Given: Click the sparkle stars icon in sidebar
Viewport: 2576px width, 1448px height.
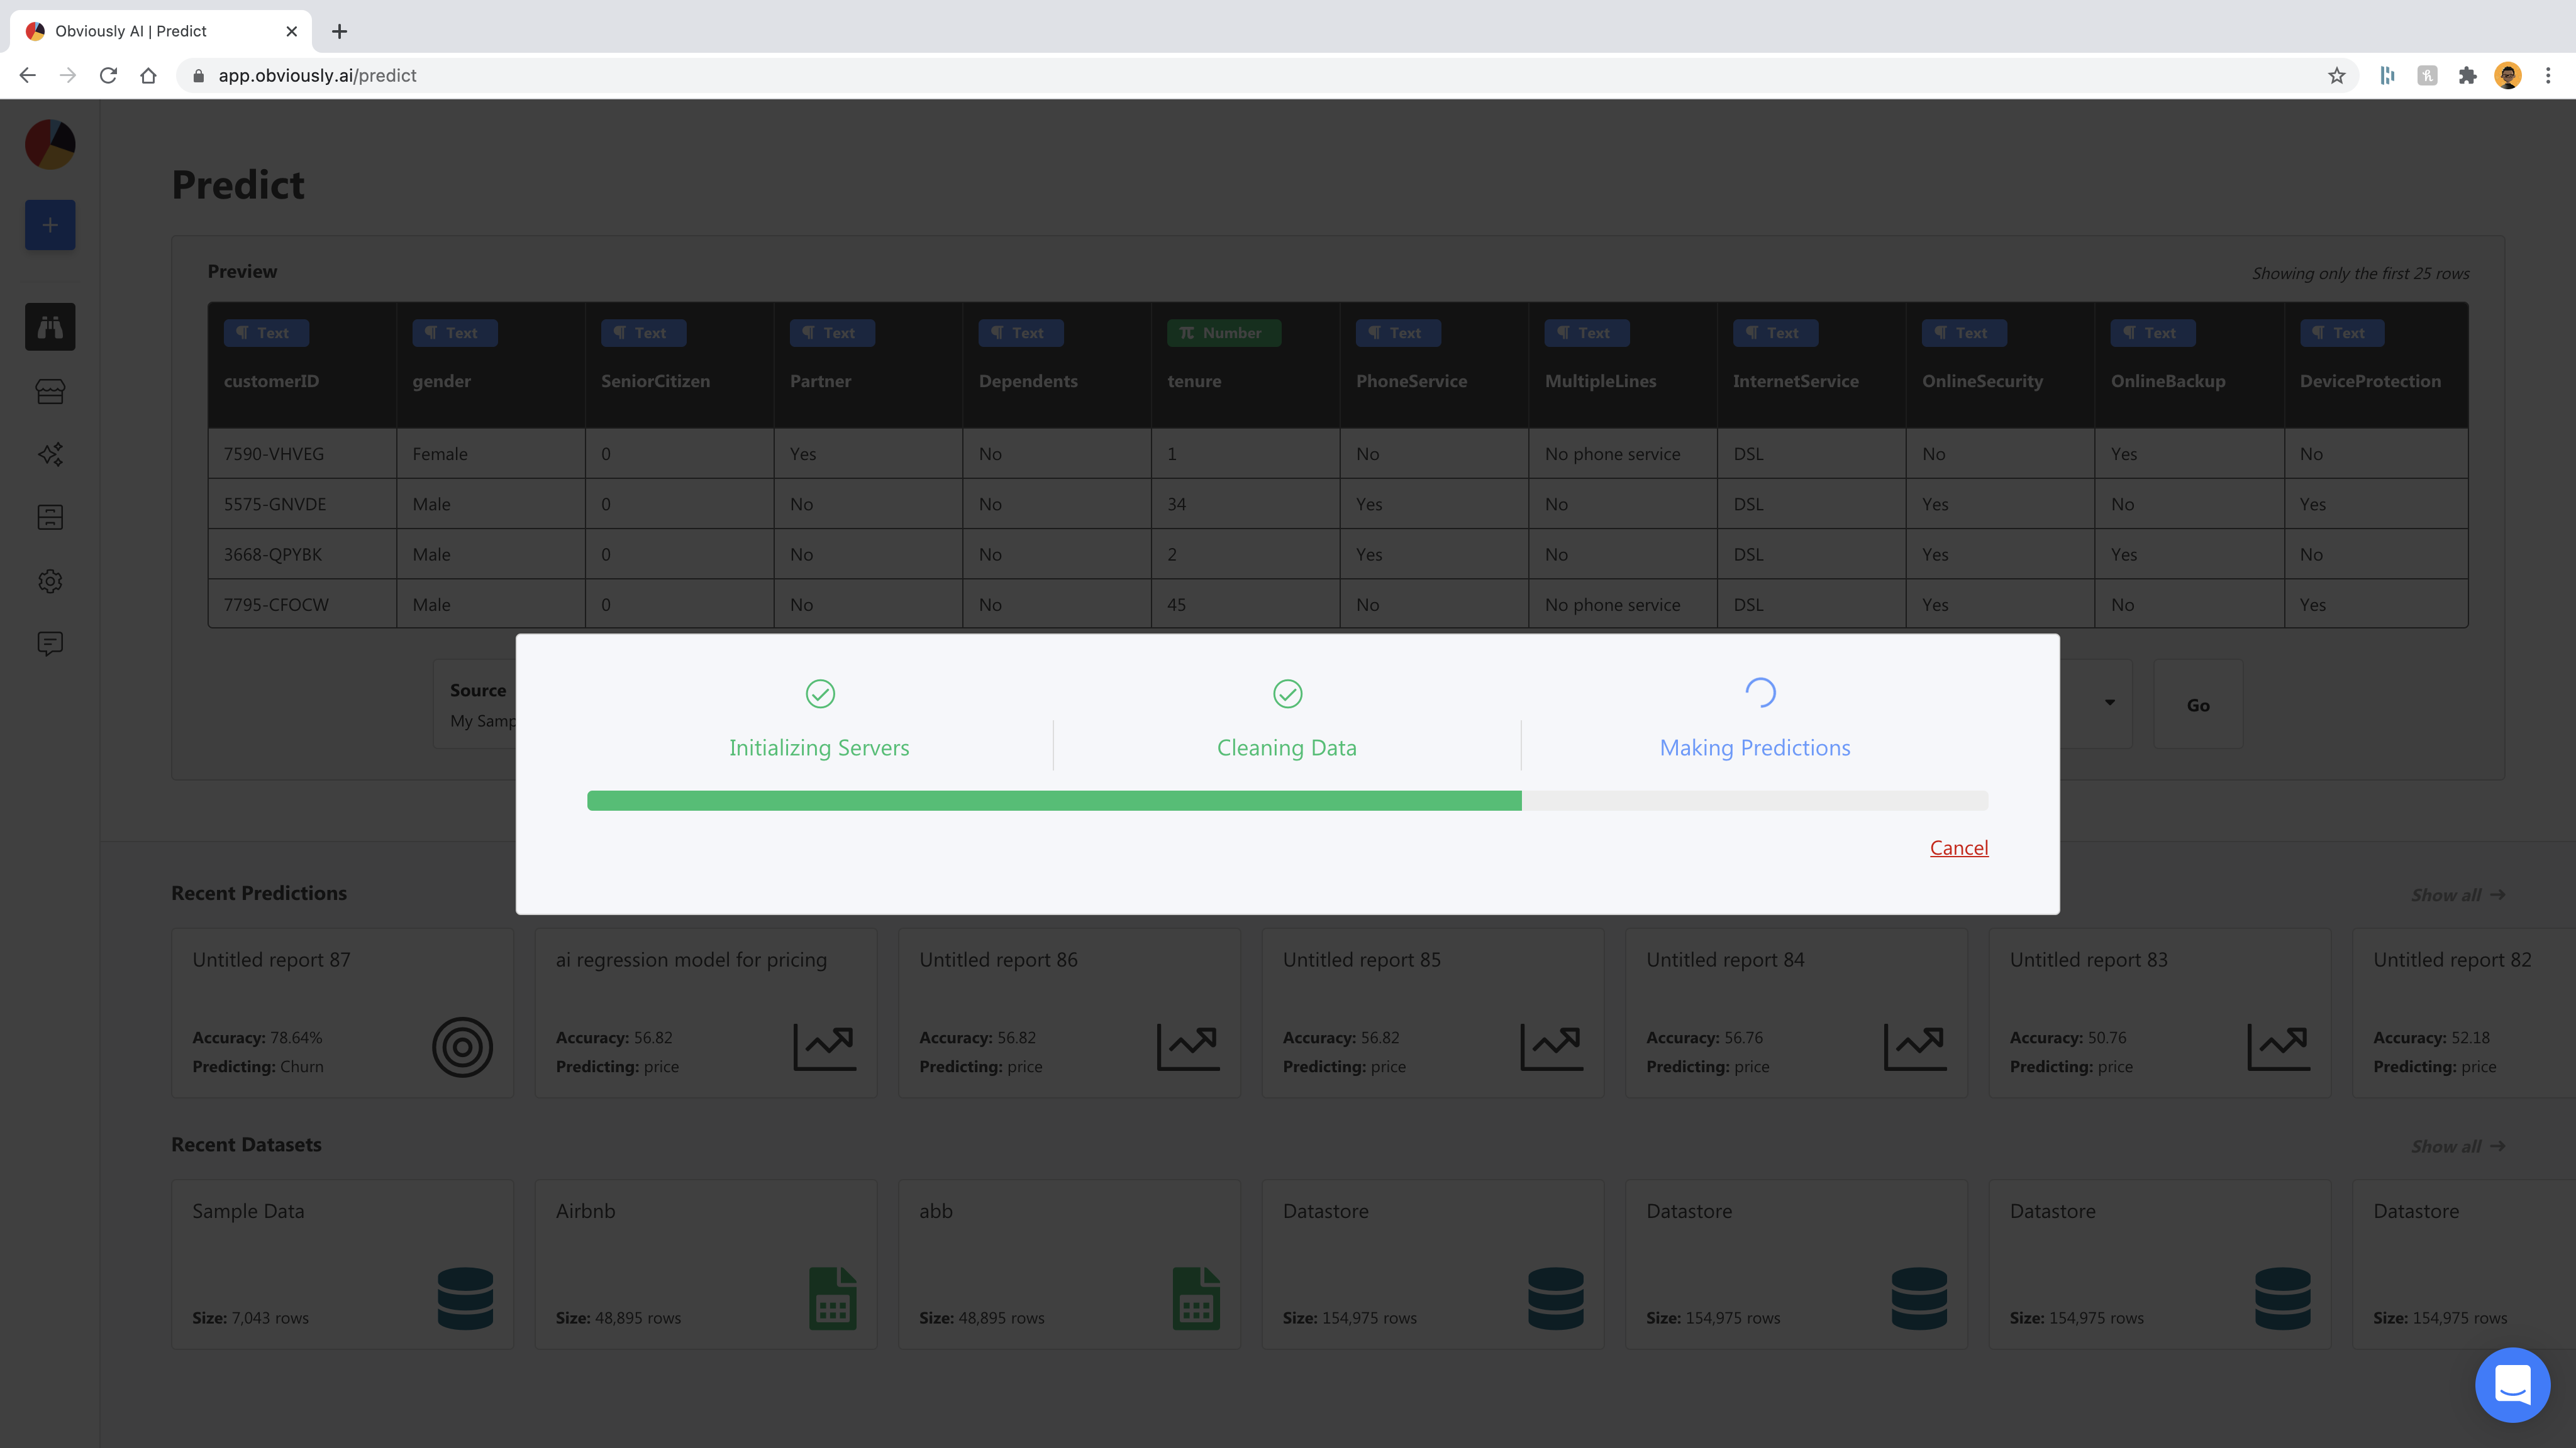Looking at the screenshot, I should (x=50, y=454).
